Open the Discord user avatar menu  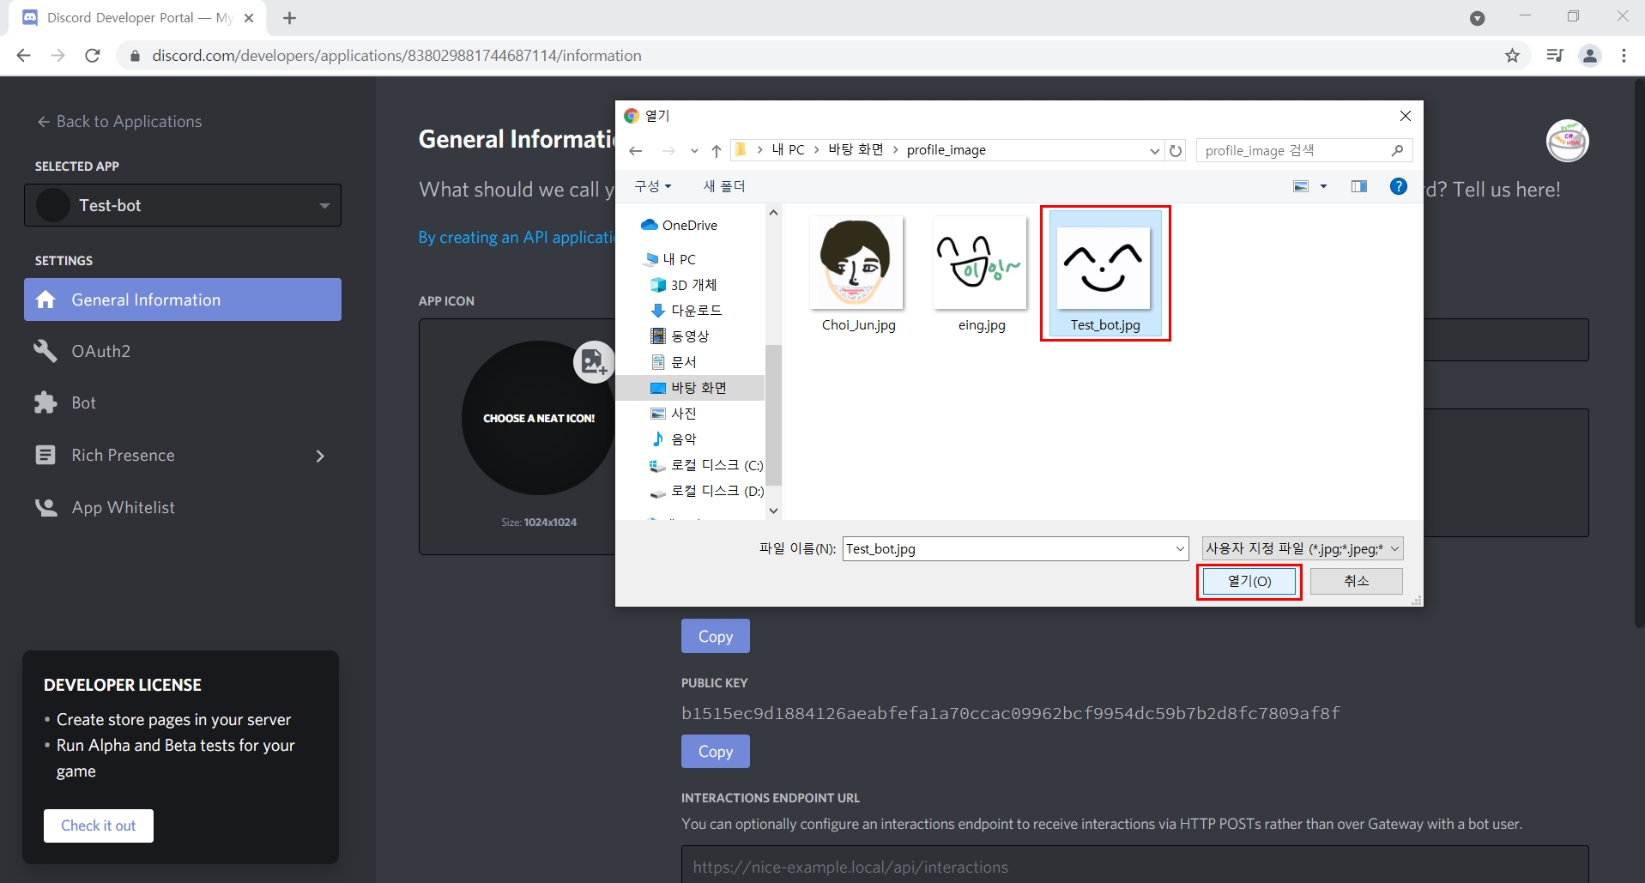(1568, 141)
